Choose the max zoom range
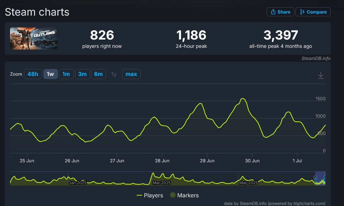Image resolution: width=344 pixels, height=206 pixels. [x=131, y=74]
